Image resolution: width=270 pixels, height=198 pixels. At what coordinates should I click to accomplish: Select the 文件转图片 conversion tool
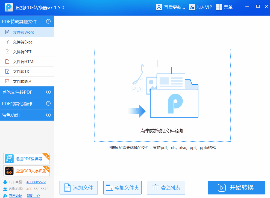pyautogui.click(x=23, y=81)
